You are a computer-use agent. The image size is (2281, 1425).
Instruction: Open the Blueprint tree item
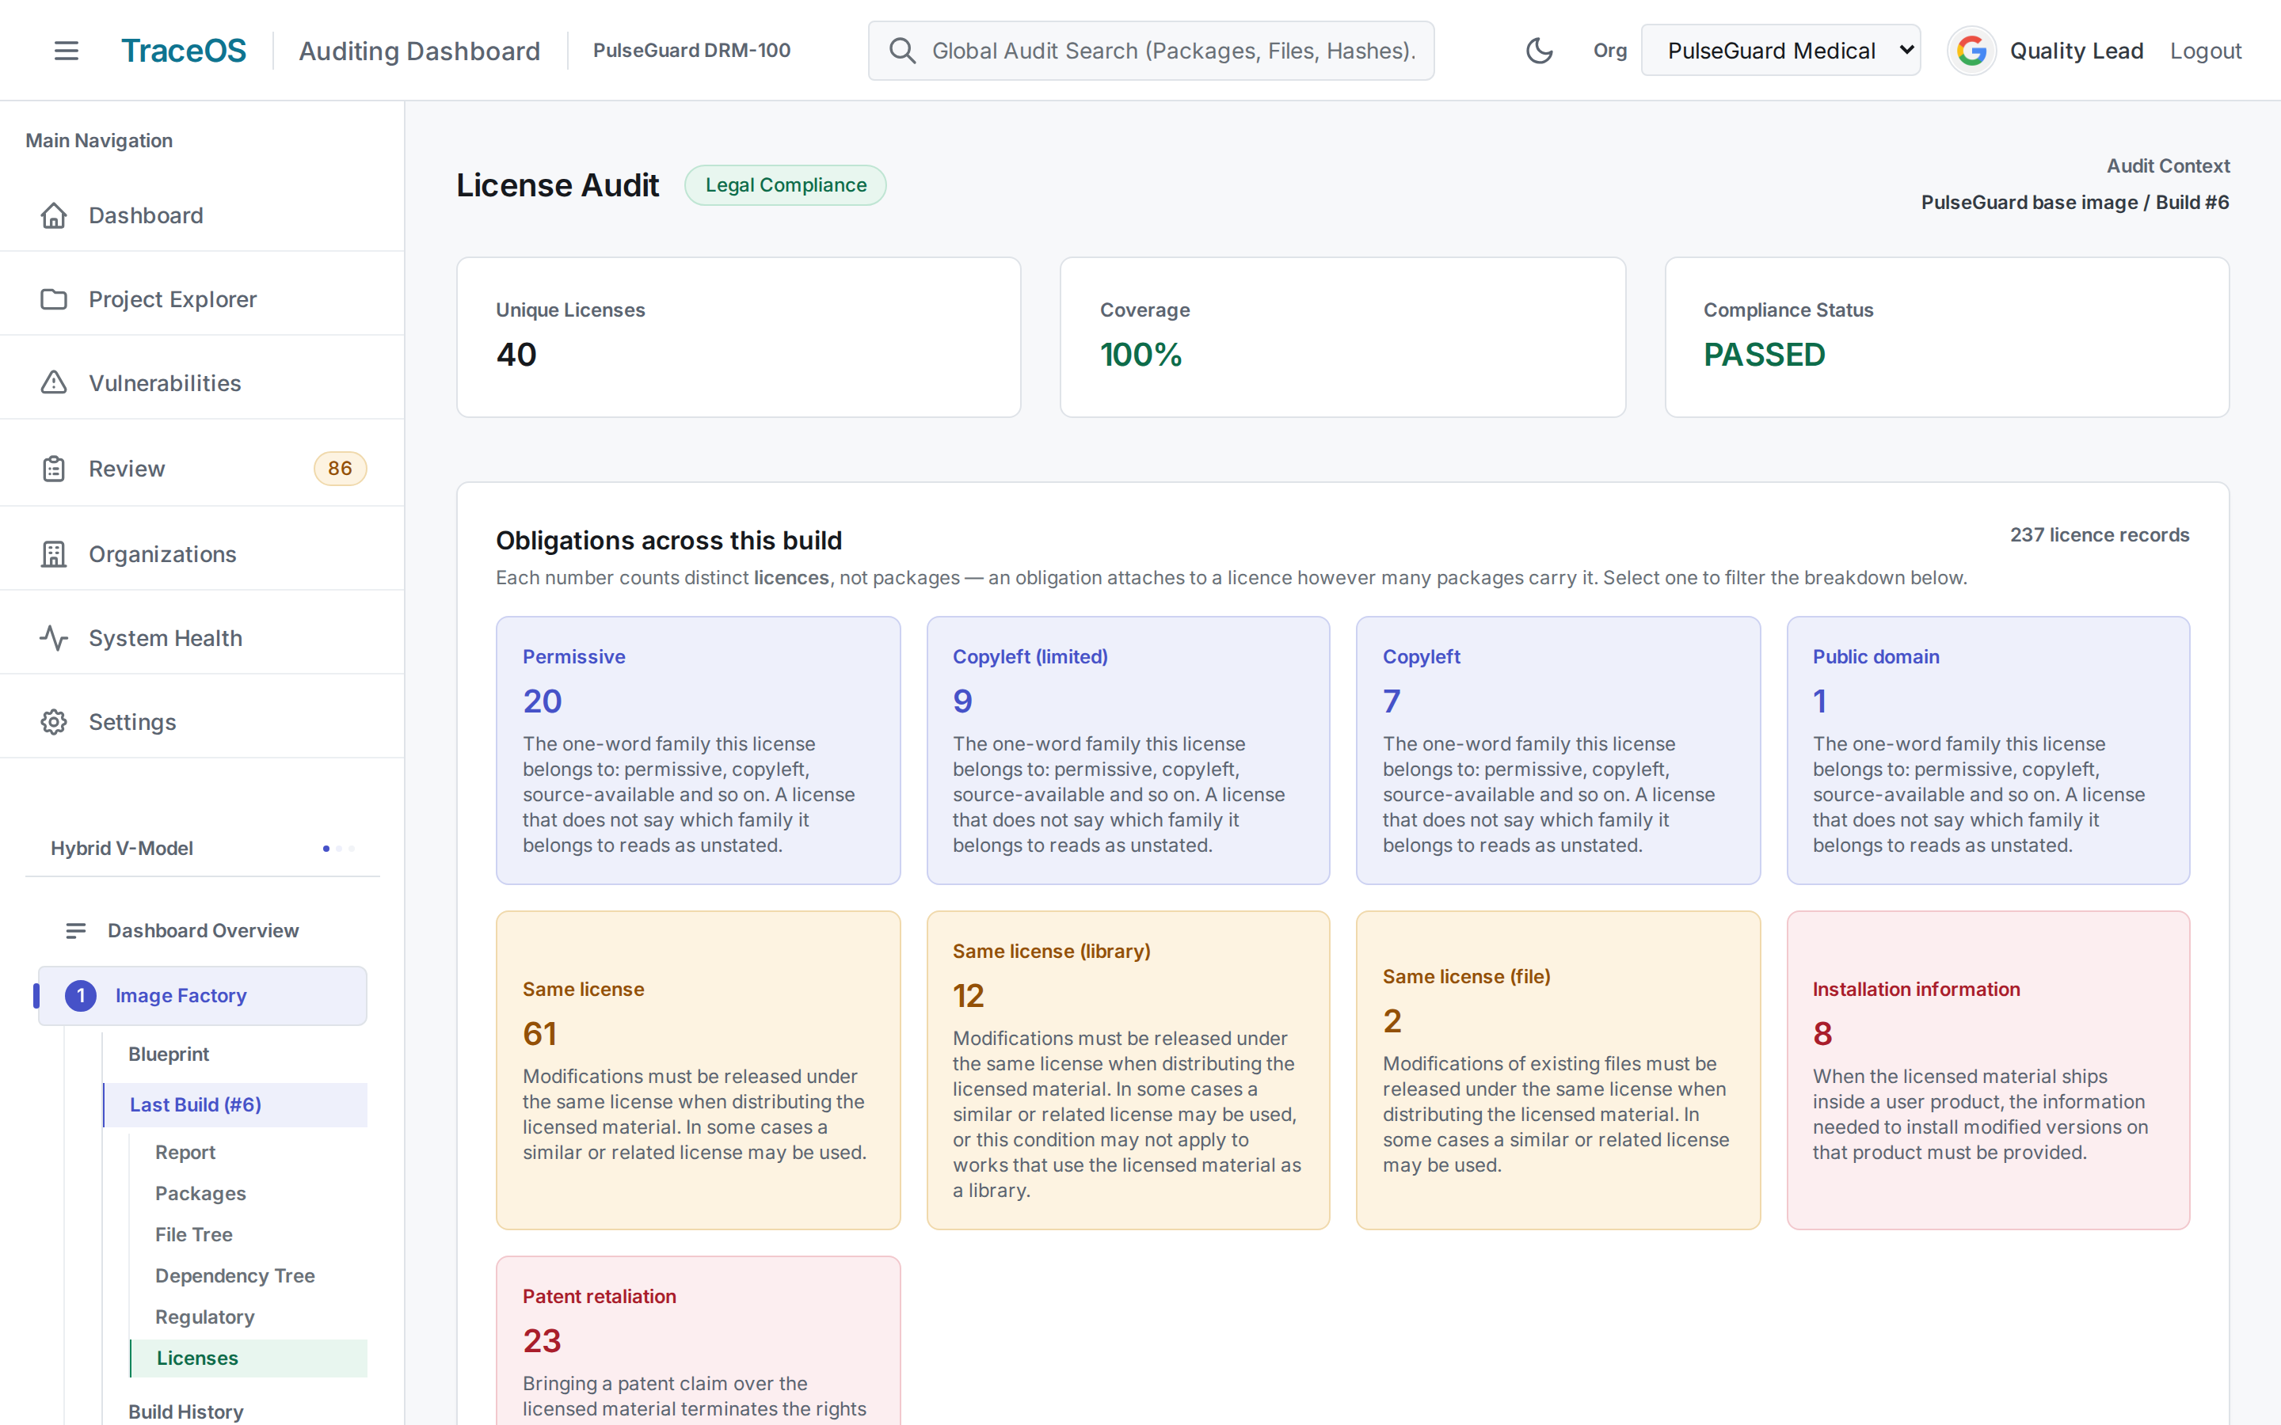coord(169,1054)
